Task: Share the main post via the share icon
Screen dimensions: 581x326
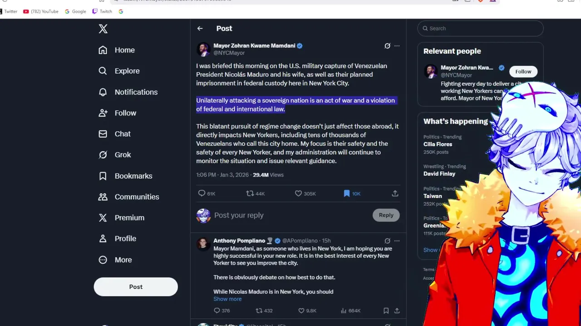Action: point(395,193)
